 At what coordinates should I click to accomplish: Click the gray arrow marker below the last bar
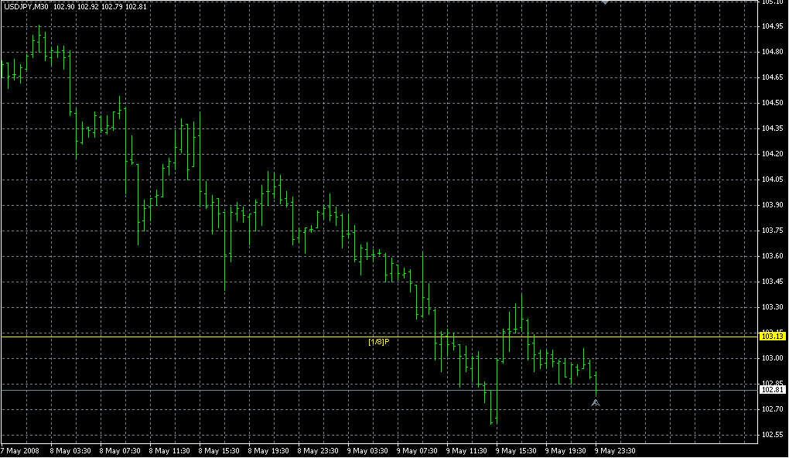click(x=596, y=402)
